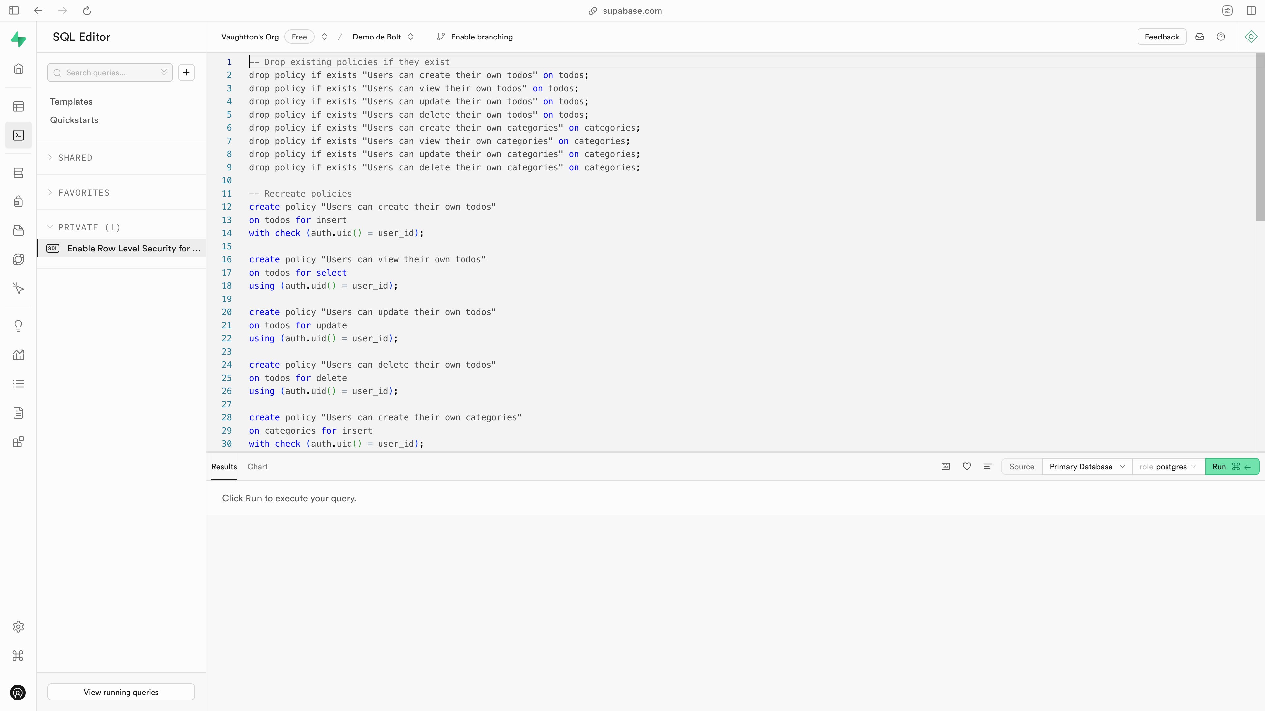
Task: Open the help question mark icon
Action: (1221, 37)
